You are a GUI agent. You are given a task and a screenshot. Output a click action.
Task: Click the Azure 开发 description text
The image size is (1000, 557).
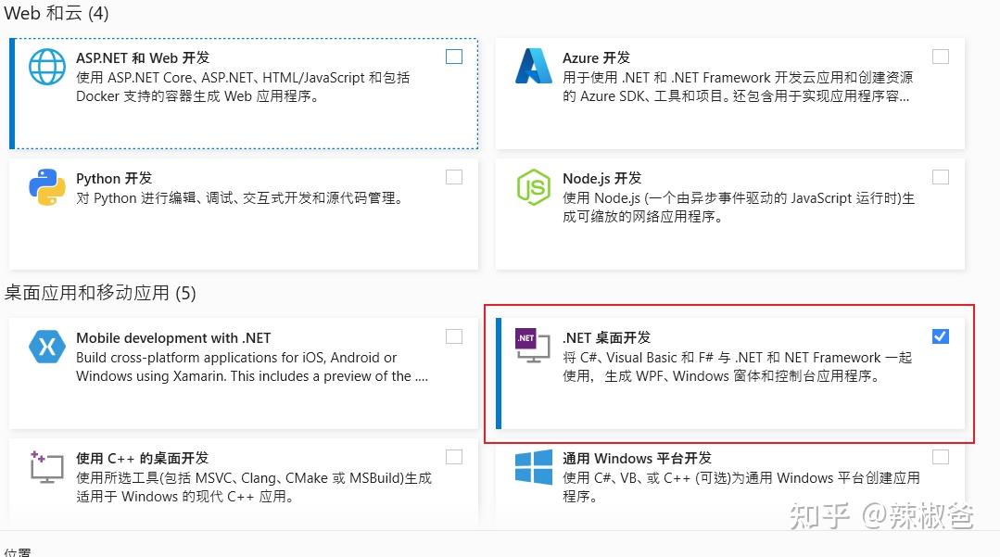click(738, 87)
